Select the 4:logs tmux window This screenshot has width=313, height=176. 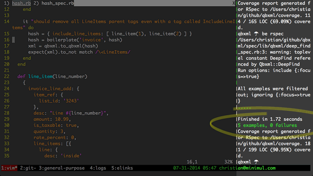tap(98, 168)
